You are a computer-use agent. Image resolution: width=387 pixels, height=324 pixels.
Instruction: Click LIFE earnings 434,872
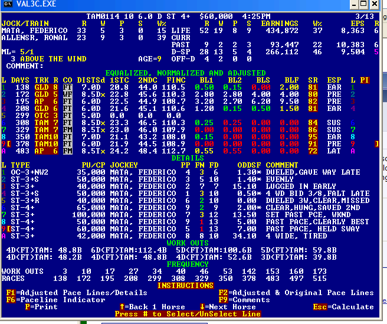tap(282, 31)
